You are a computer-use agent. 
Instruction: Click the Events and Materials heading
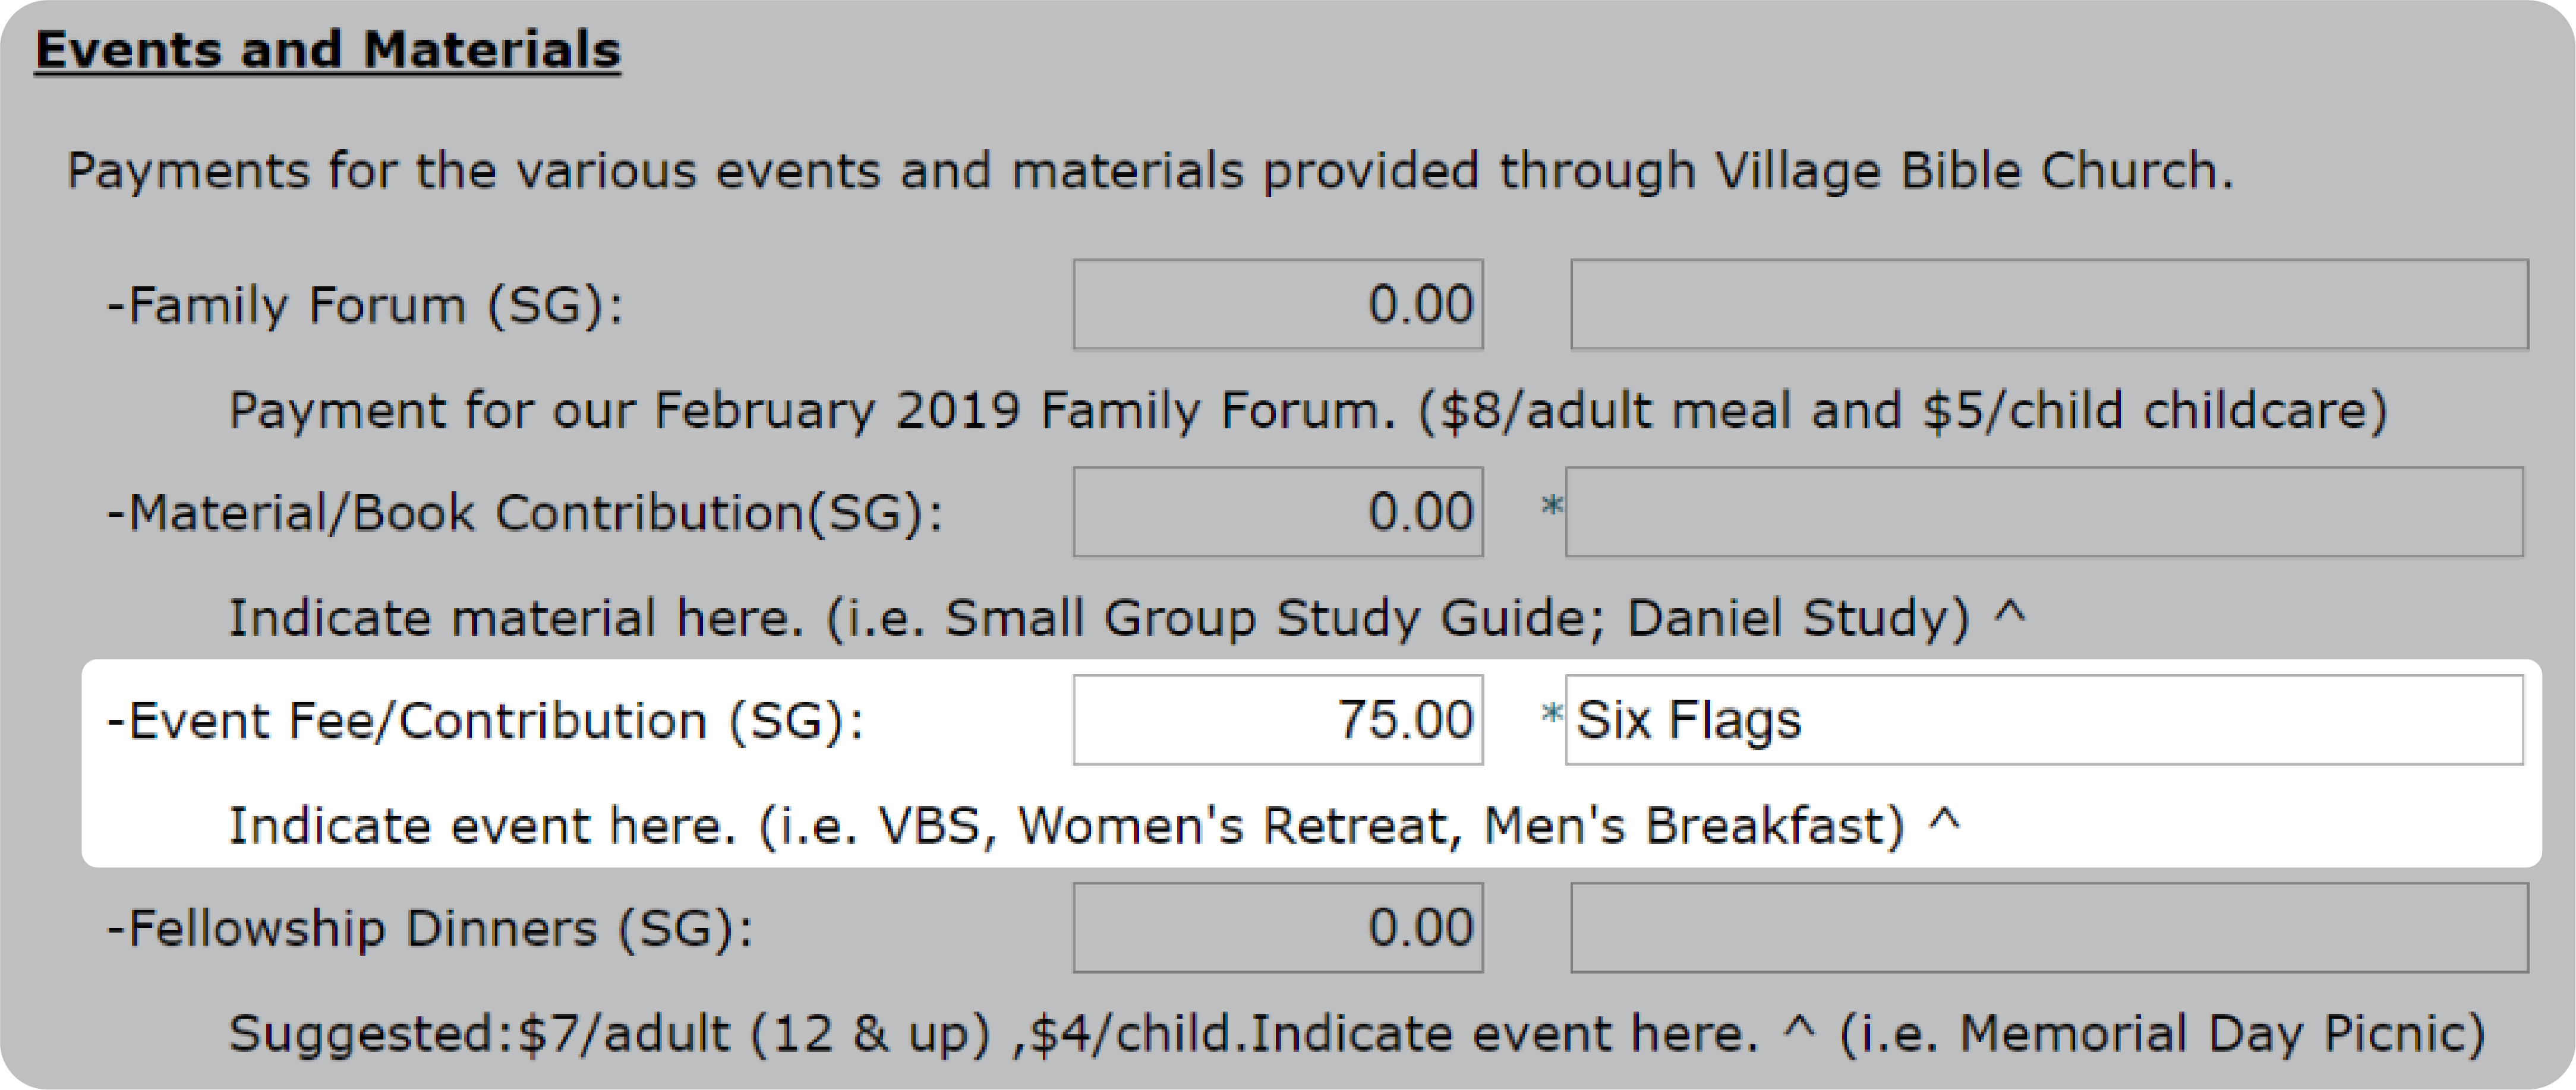coord(328,50)
